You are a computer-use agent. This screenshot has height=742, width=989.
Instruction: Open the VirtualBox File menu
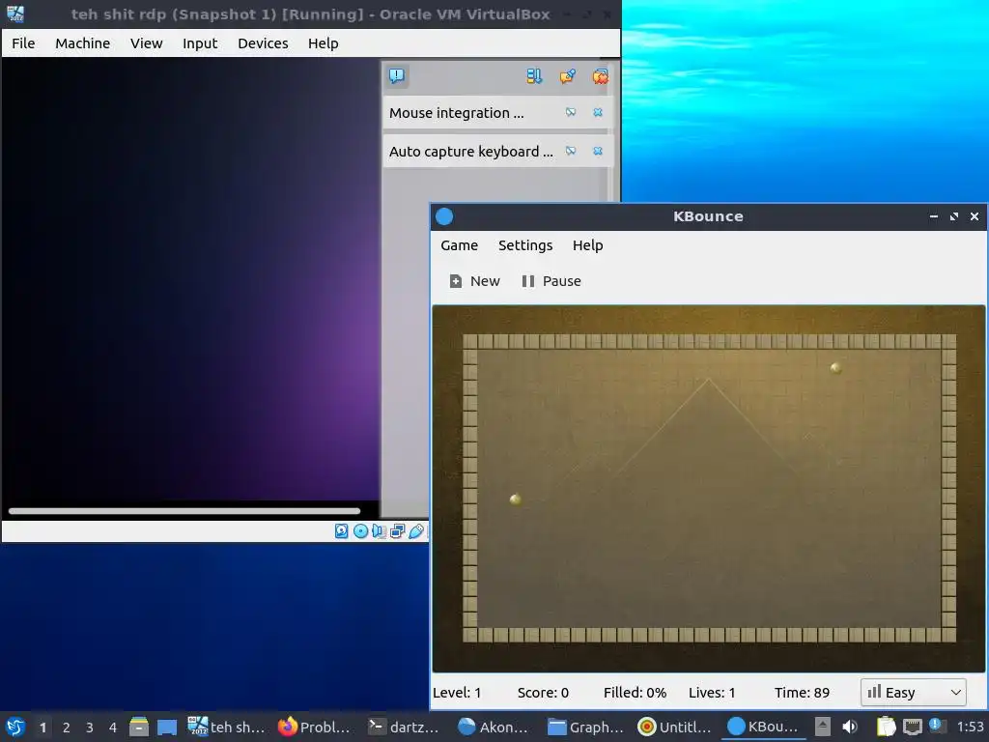click(x=23, y=43)
